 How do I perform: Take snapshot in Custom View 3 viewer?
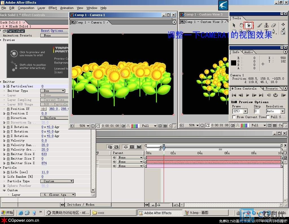[x=233, y=125]
